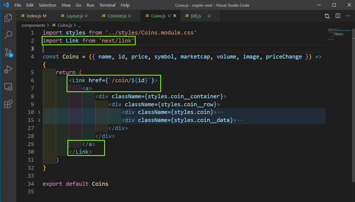Open the View menu
Viewport: 355px width, 202px height.
click(66, 5)
